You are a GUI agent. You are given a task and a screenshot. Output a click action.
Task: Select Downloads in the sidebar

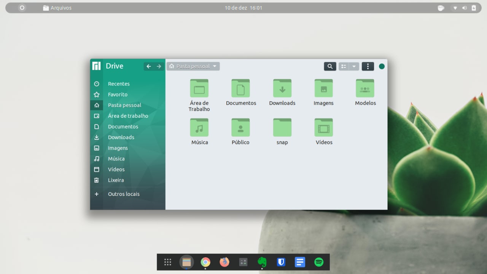coord(128,137)
